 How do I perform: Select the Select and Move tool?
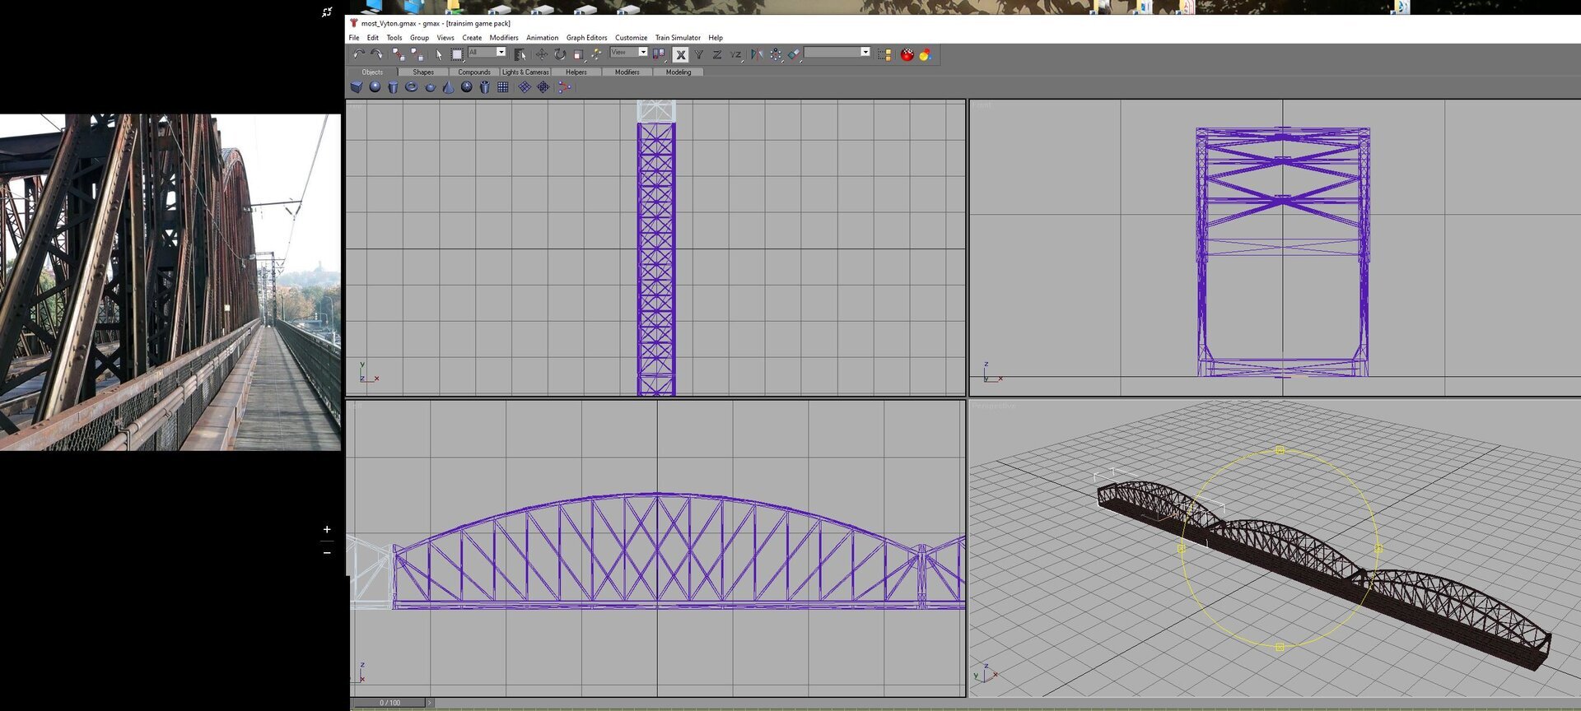pyautogui.click(x=541, y=54)
